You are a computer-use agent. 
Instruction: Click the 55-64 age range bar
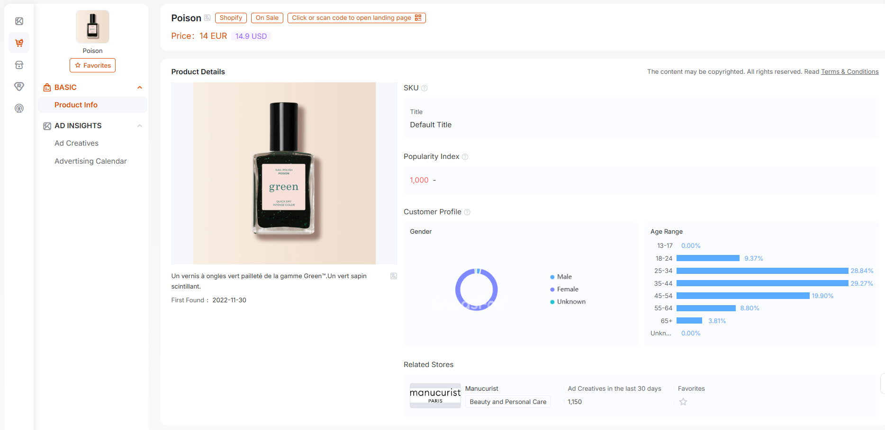pos(706,308)
